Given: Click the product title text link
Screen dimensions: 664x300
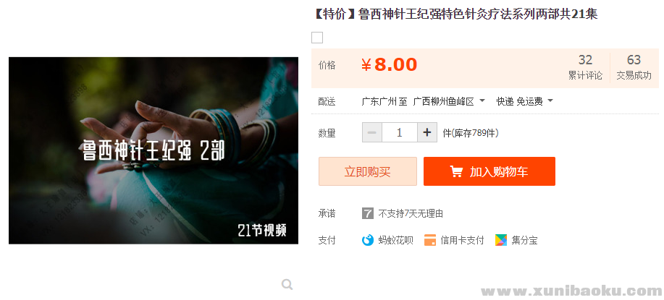Looking at the screenshot, I should [455, 14].
